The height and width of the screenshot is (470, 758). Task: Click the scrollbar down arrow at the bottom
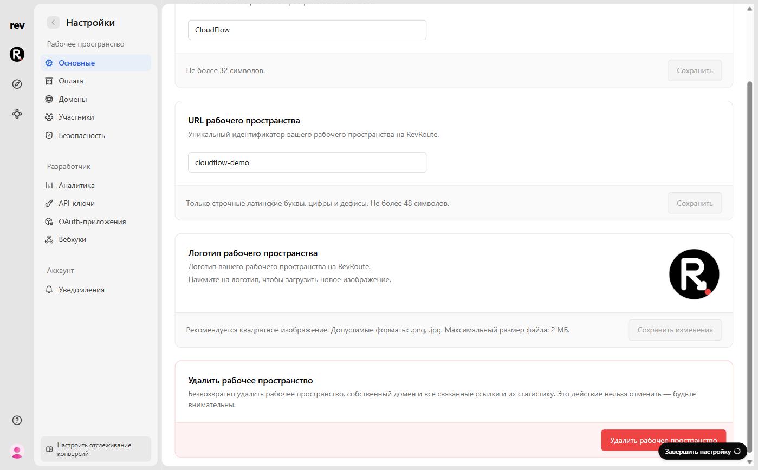750,462
